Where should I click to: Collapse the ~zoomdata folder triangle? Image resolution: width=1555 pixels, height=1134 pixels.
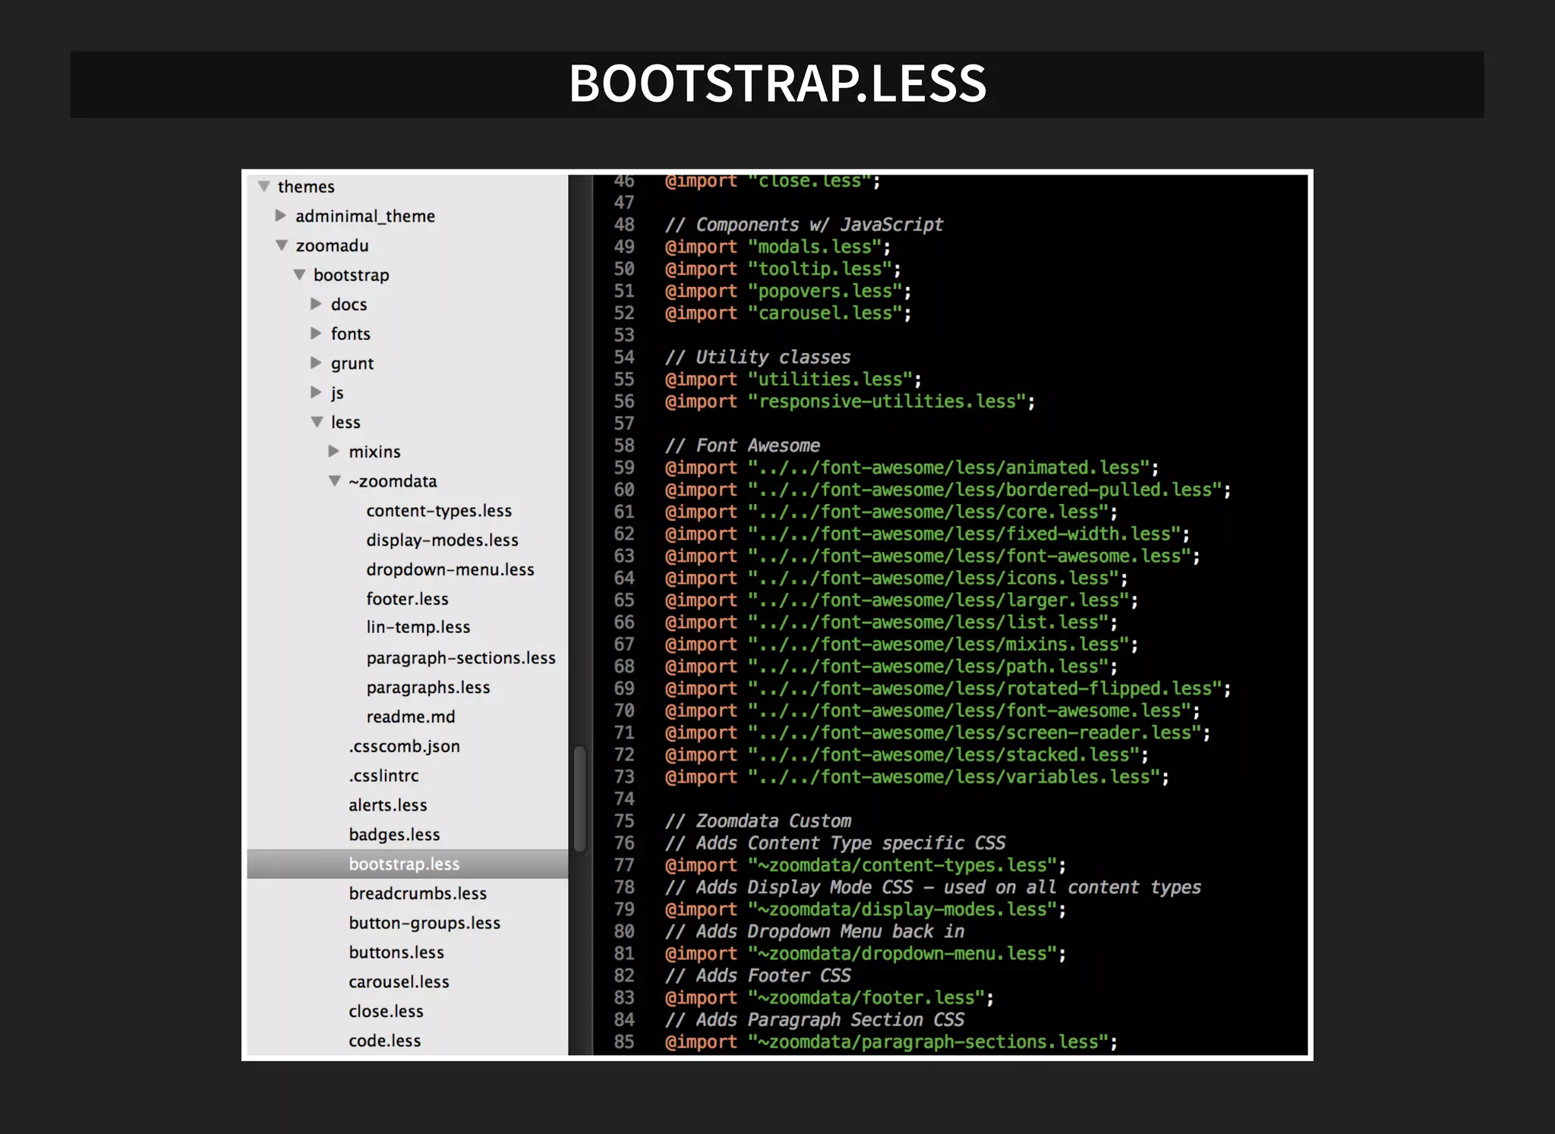pyautogui.click(x=334, y=480)
